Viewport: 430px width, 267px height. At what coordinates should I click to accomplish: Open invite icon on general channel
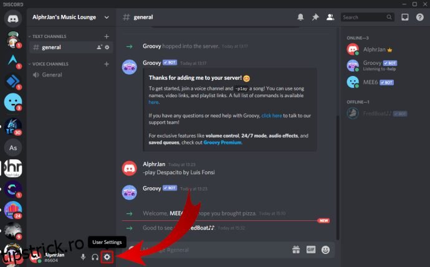99,47
